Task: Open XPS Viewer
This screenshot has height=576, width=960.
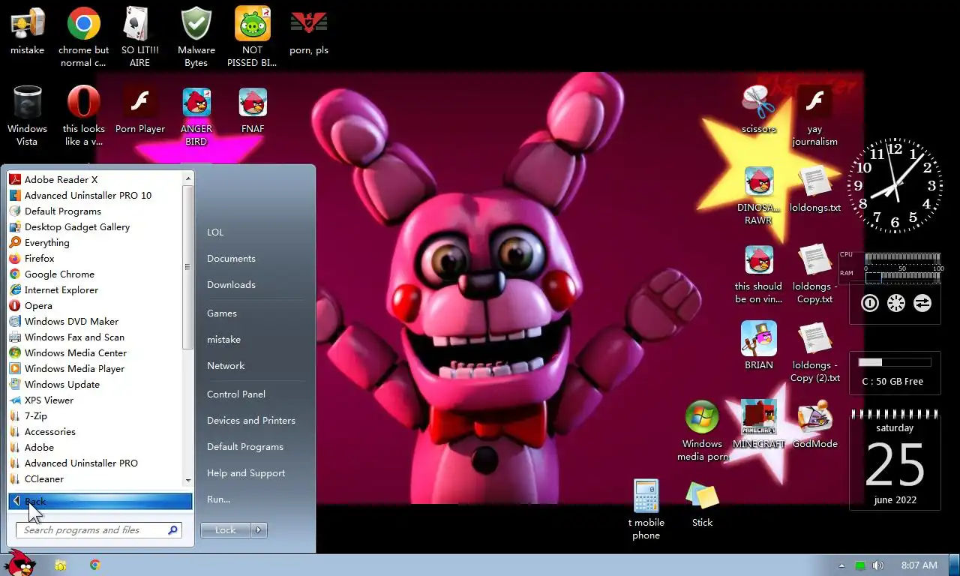Action: point(95,400)
